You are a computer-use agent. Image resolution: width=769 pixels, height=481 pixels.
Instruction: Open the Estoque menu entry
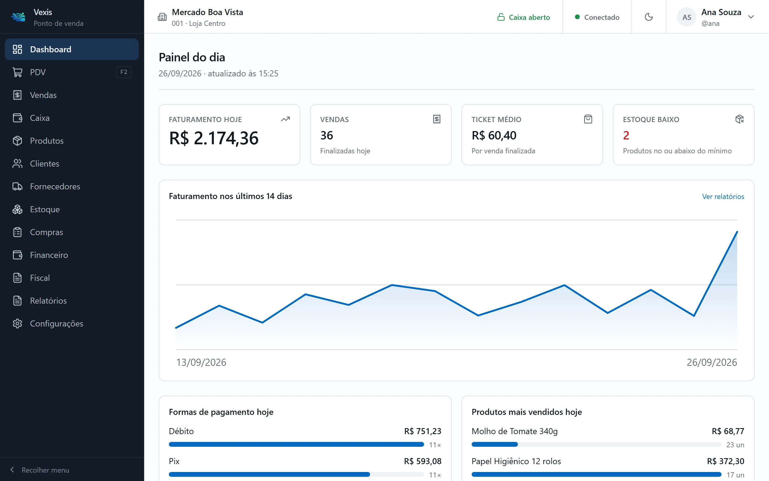(72, 209)
